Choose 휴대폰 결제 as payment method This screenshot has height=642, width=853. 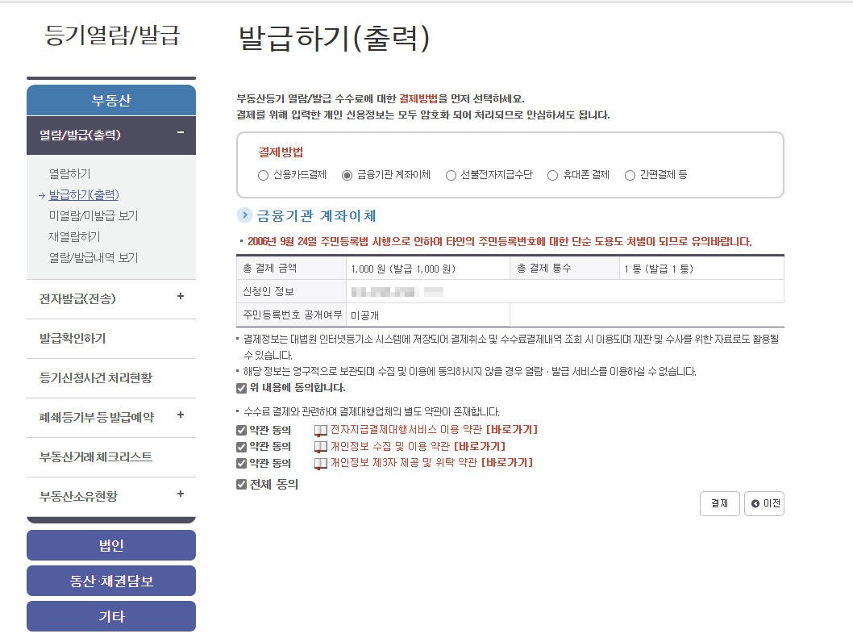pyautogui.click(x=552, y=175)
